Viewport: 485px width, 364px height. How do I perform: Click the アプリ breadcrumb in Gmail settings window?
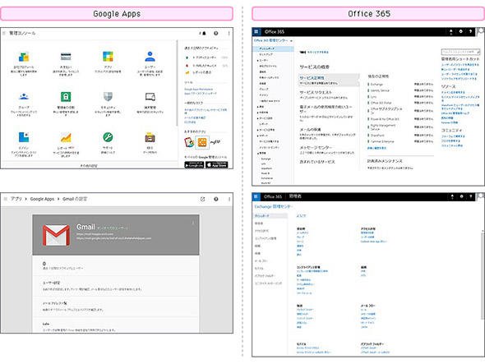tap(16, 199)
